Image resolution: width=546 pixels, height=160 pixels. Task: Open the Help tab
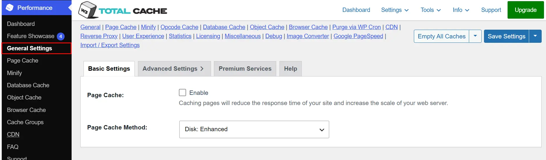coord(290,69)
